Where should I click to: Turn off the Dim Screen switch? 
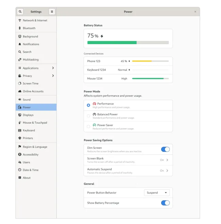point(165,149)
